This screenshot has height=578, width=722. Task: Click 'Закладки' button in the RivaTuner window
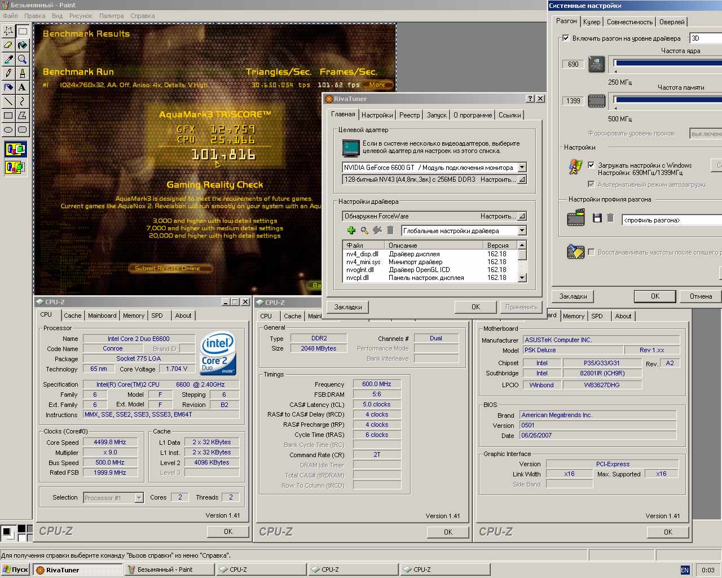[x=348, y=307]
